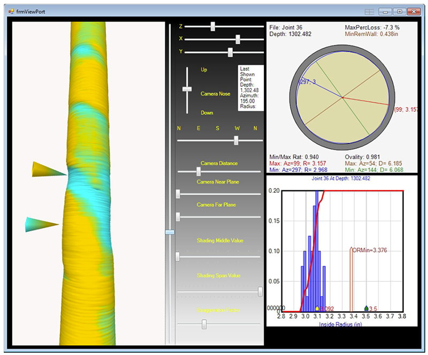Click the 'MaxPercLoss: -7.3 %' value
The width and height of the screenshot is (428, 355).
372,28
